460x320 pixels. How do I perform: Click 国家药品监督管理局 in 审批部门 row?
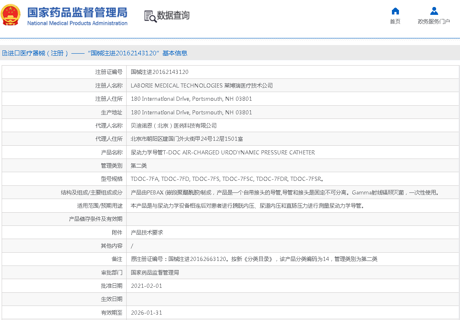pyautogui.click(x=155, y=273)
